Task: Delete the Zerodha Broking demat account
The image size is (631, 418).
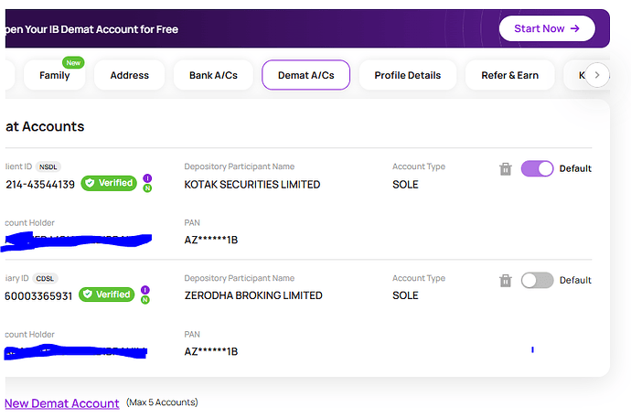Action: (506, 281)
